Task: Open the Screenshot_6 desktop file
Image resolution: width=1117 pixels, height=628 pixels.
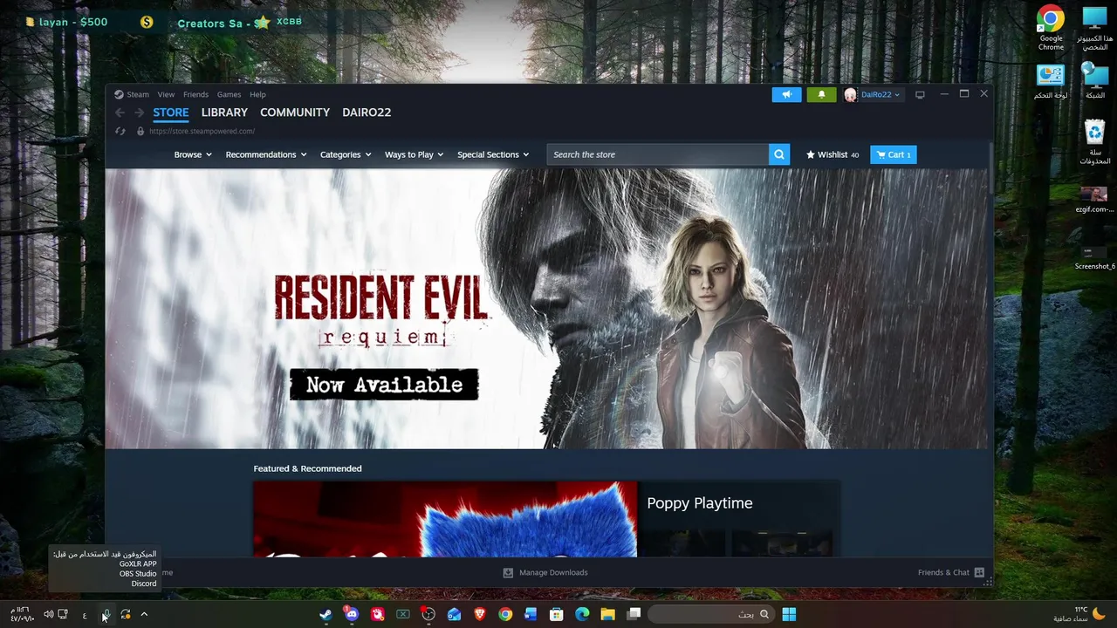Action: coord(1094,256)
